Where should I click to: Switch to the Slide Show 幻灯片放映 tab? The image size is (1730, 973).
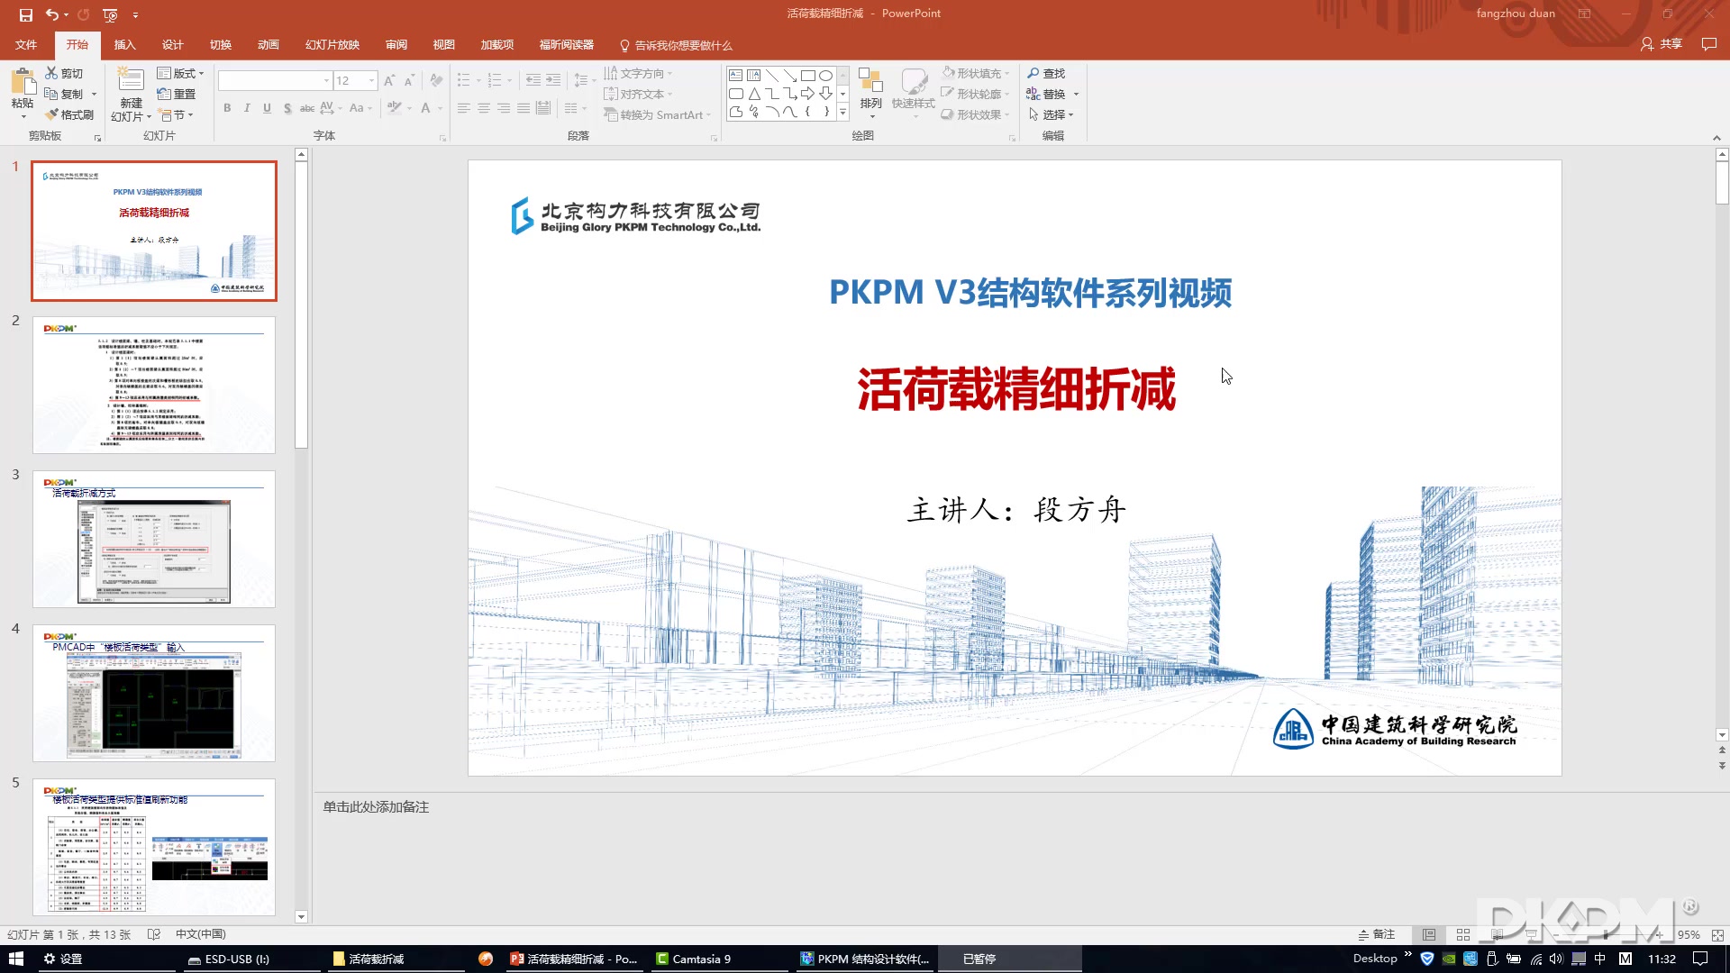coord(332,45)
